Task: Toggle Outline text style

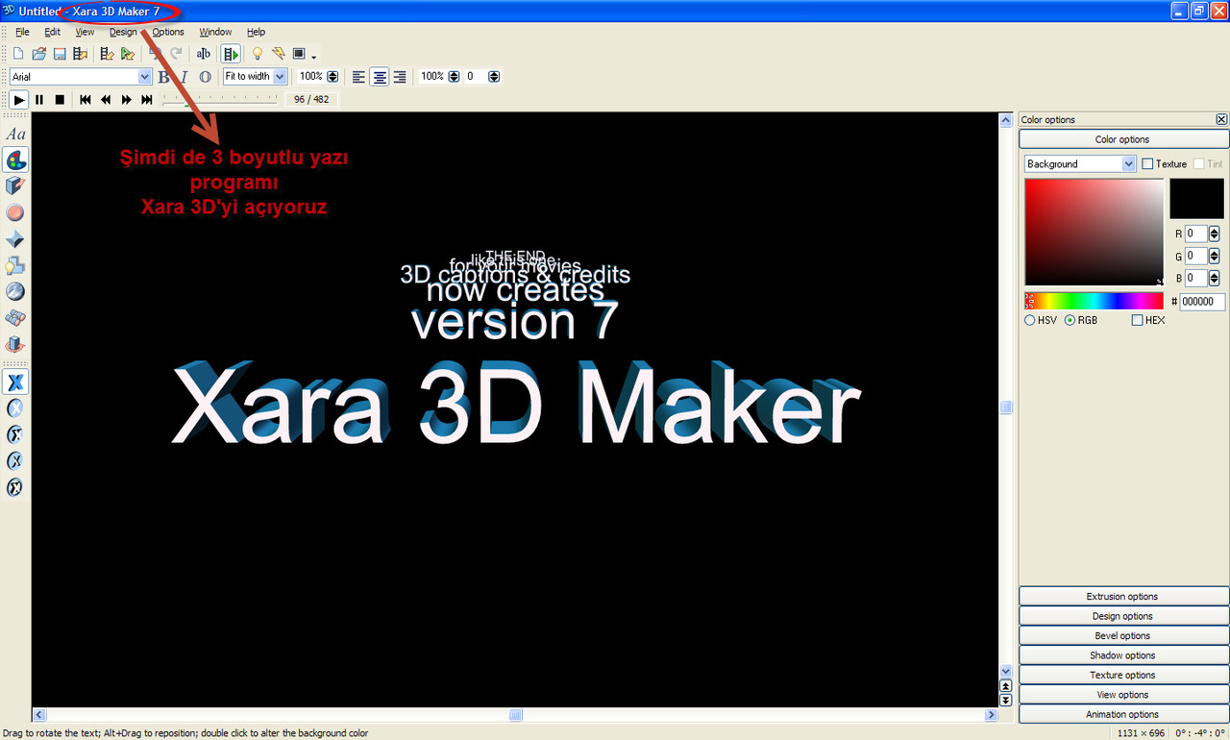Action: coord(205,77)
